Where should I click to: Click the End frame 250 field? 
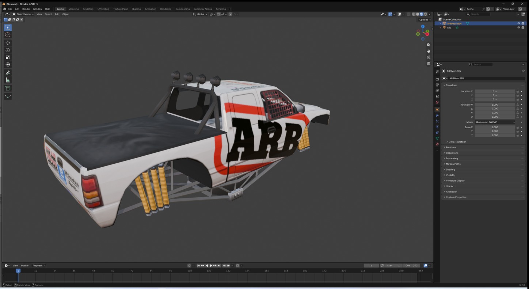coord(411,266)
